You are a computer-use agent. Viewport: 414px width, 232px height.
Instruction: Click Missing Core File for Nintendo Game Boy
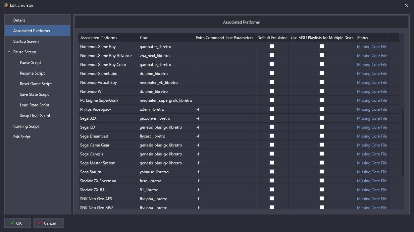tap(372, 47)
